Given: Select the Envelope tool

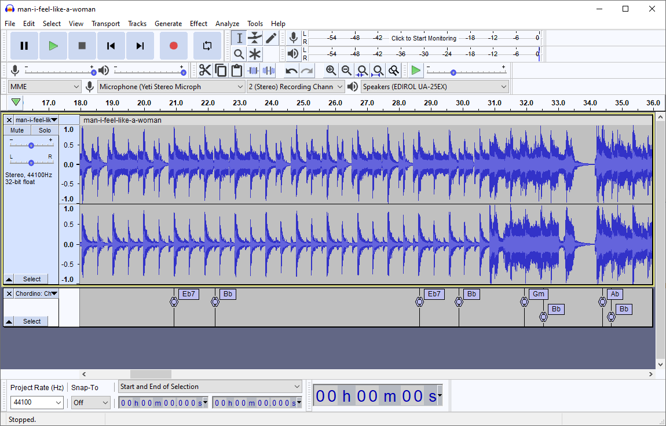Looking at the screenshot, I should tap(255, 38).
